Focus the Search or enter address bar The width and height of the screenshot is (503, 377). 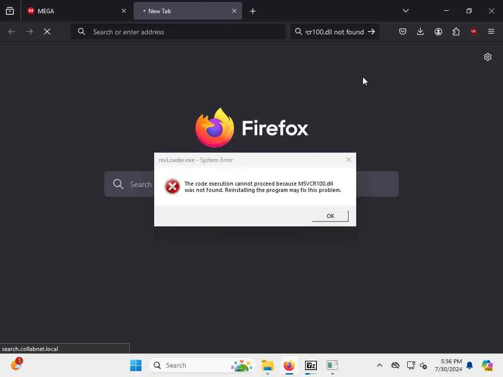point(178,32)
